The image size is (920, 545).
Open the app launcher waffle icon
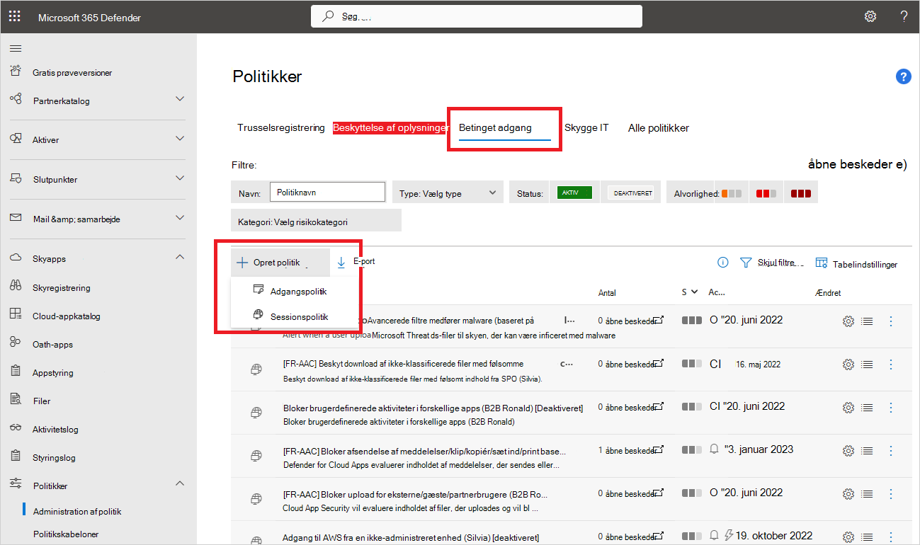tap(14, 16)
